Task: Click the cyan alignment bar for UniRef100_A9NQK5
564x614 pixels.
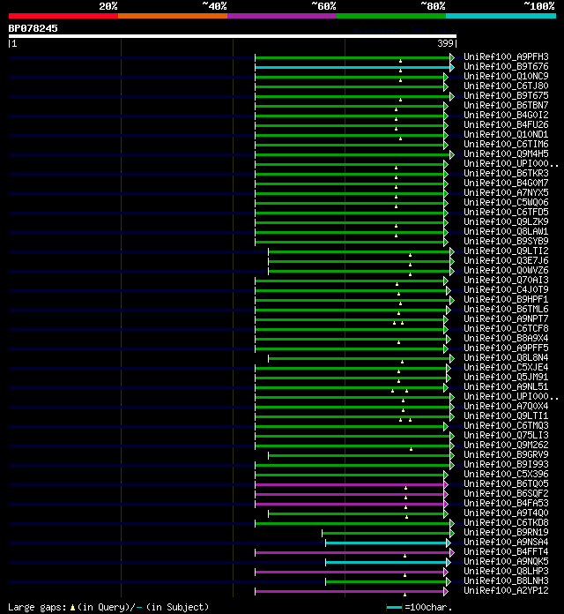Action: tap(386, 562)
